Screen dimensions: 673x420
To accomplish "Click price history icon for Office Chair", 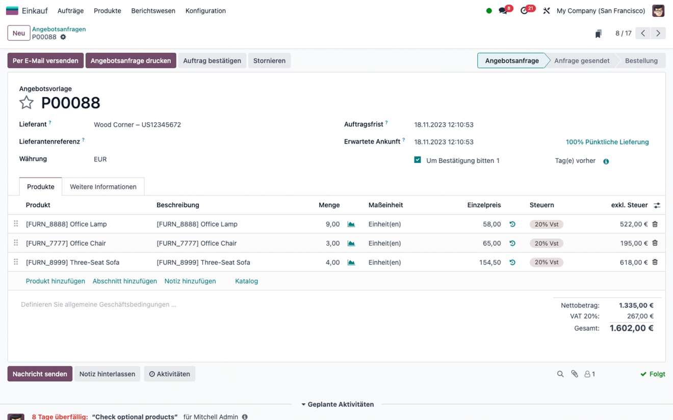I will coord(512,243).
